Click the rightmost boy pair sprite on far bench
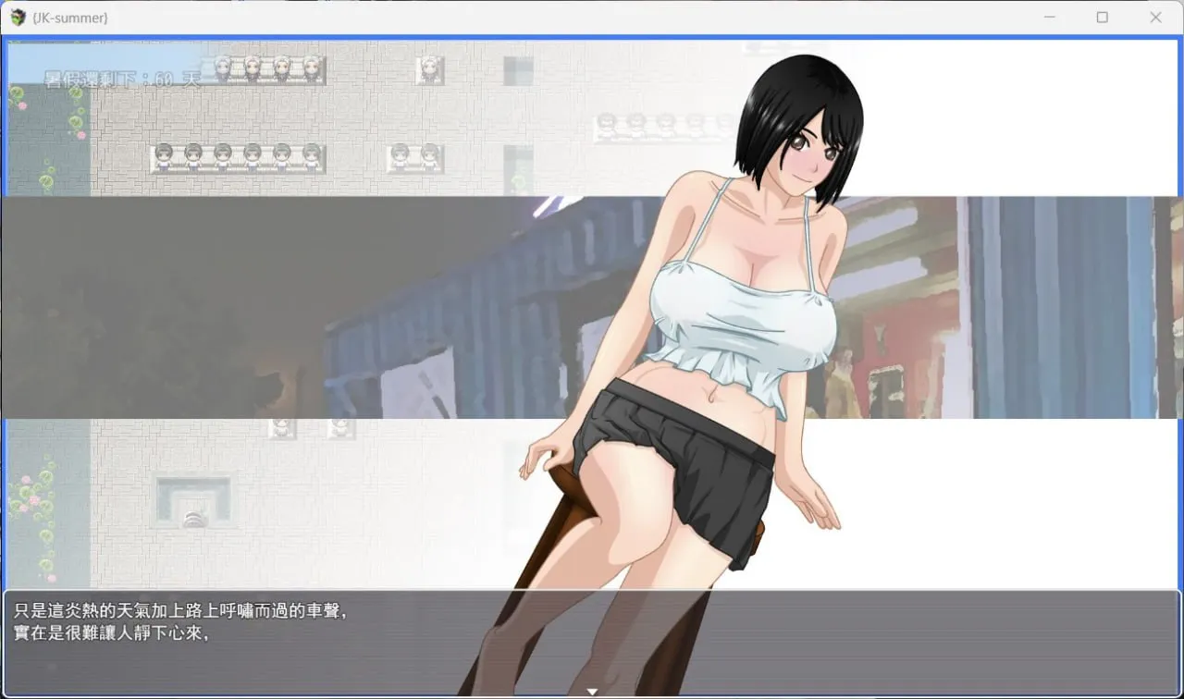 coord(417,155)
